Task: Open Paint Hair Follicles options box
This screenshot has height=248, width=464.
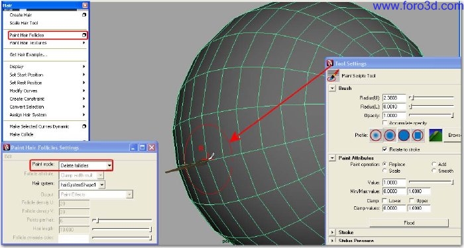Action: coord(84,35)
